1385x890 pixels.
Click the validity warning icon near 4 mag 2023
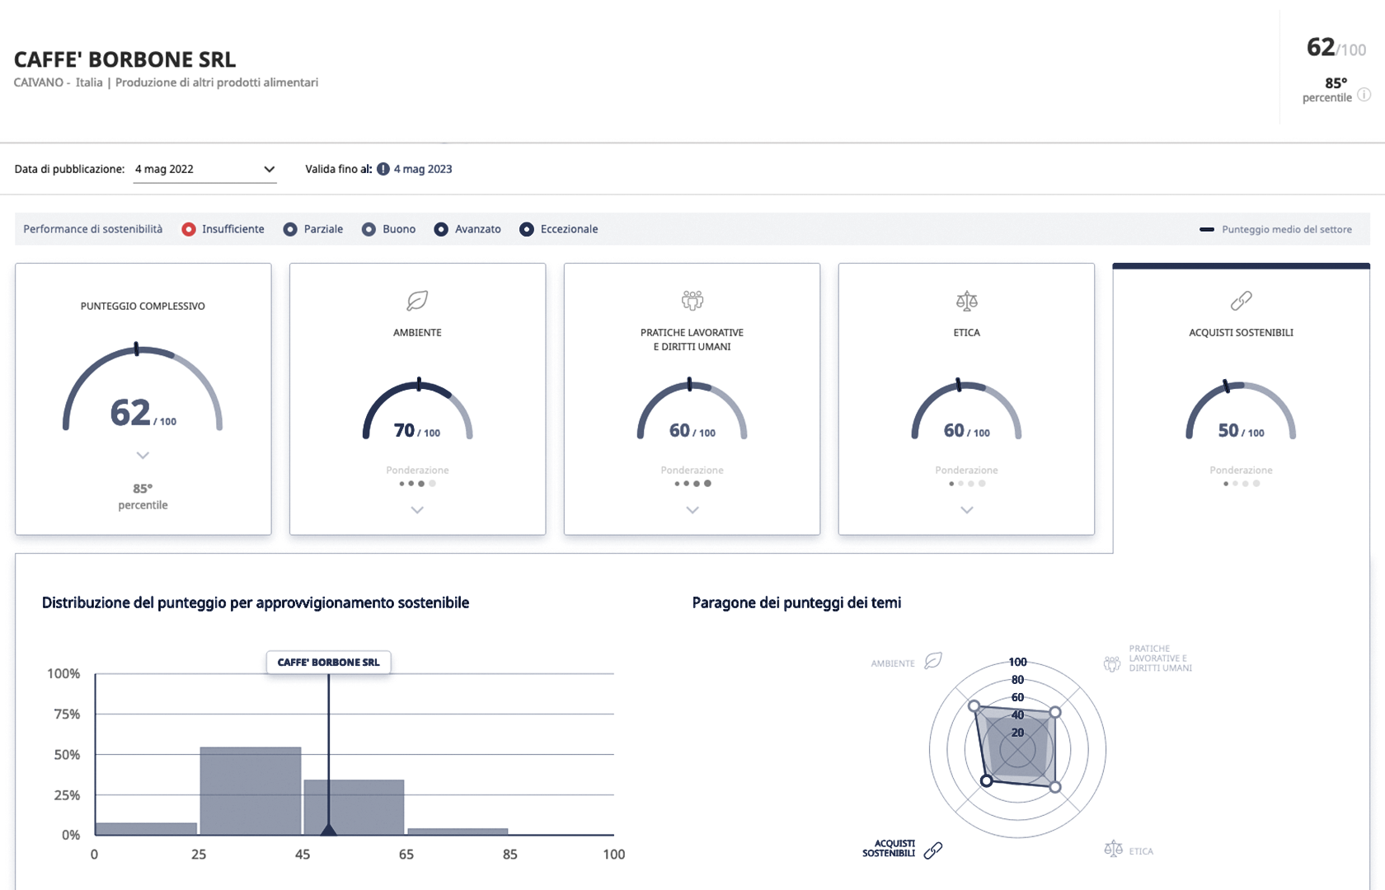coord(383,169)
